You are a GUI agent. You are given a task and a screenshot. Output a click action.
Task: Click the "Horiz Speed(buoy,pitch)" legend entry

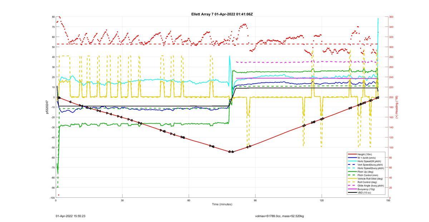370,168
